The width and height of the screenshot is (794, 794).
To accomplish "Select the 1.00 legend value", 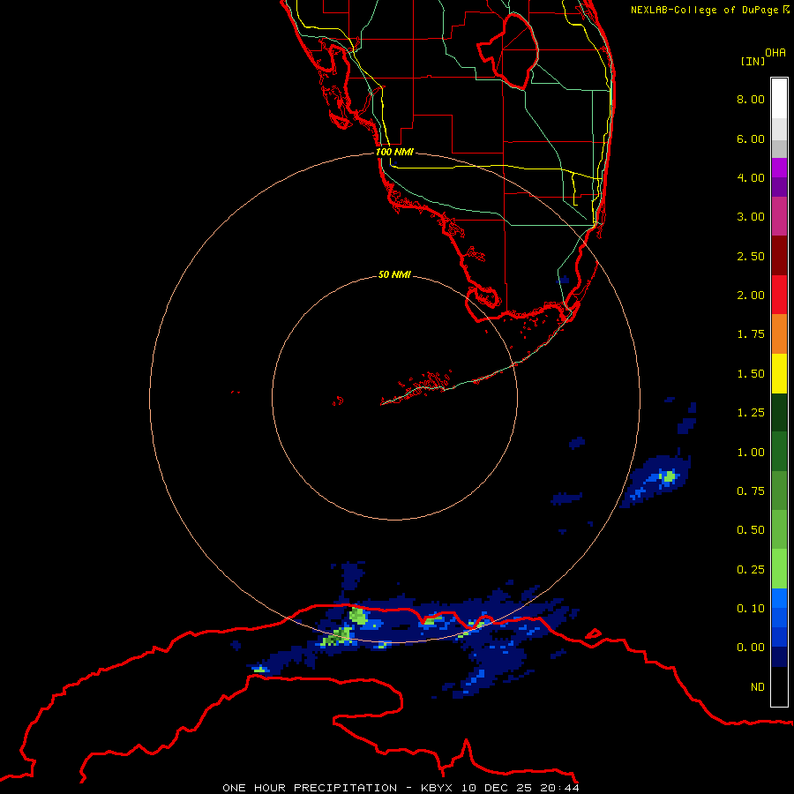I will [x=751, y=453].
